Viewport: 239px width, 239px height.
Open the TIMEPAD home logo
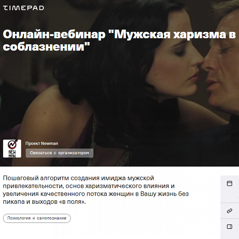[x=23, y=8]
